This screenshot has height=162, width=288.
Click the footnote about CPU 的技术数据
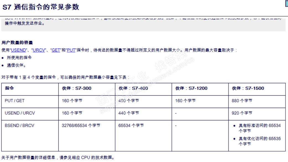point(58,158)
